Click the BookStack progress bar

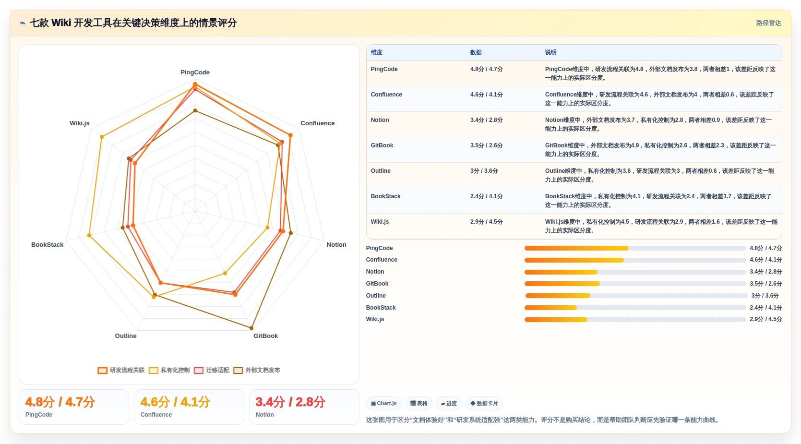click(x=635, y=308)
